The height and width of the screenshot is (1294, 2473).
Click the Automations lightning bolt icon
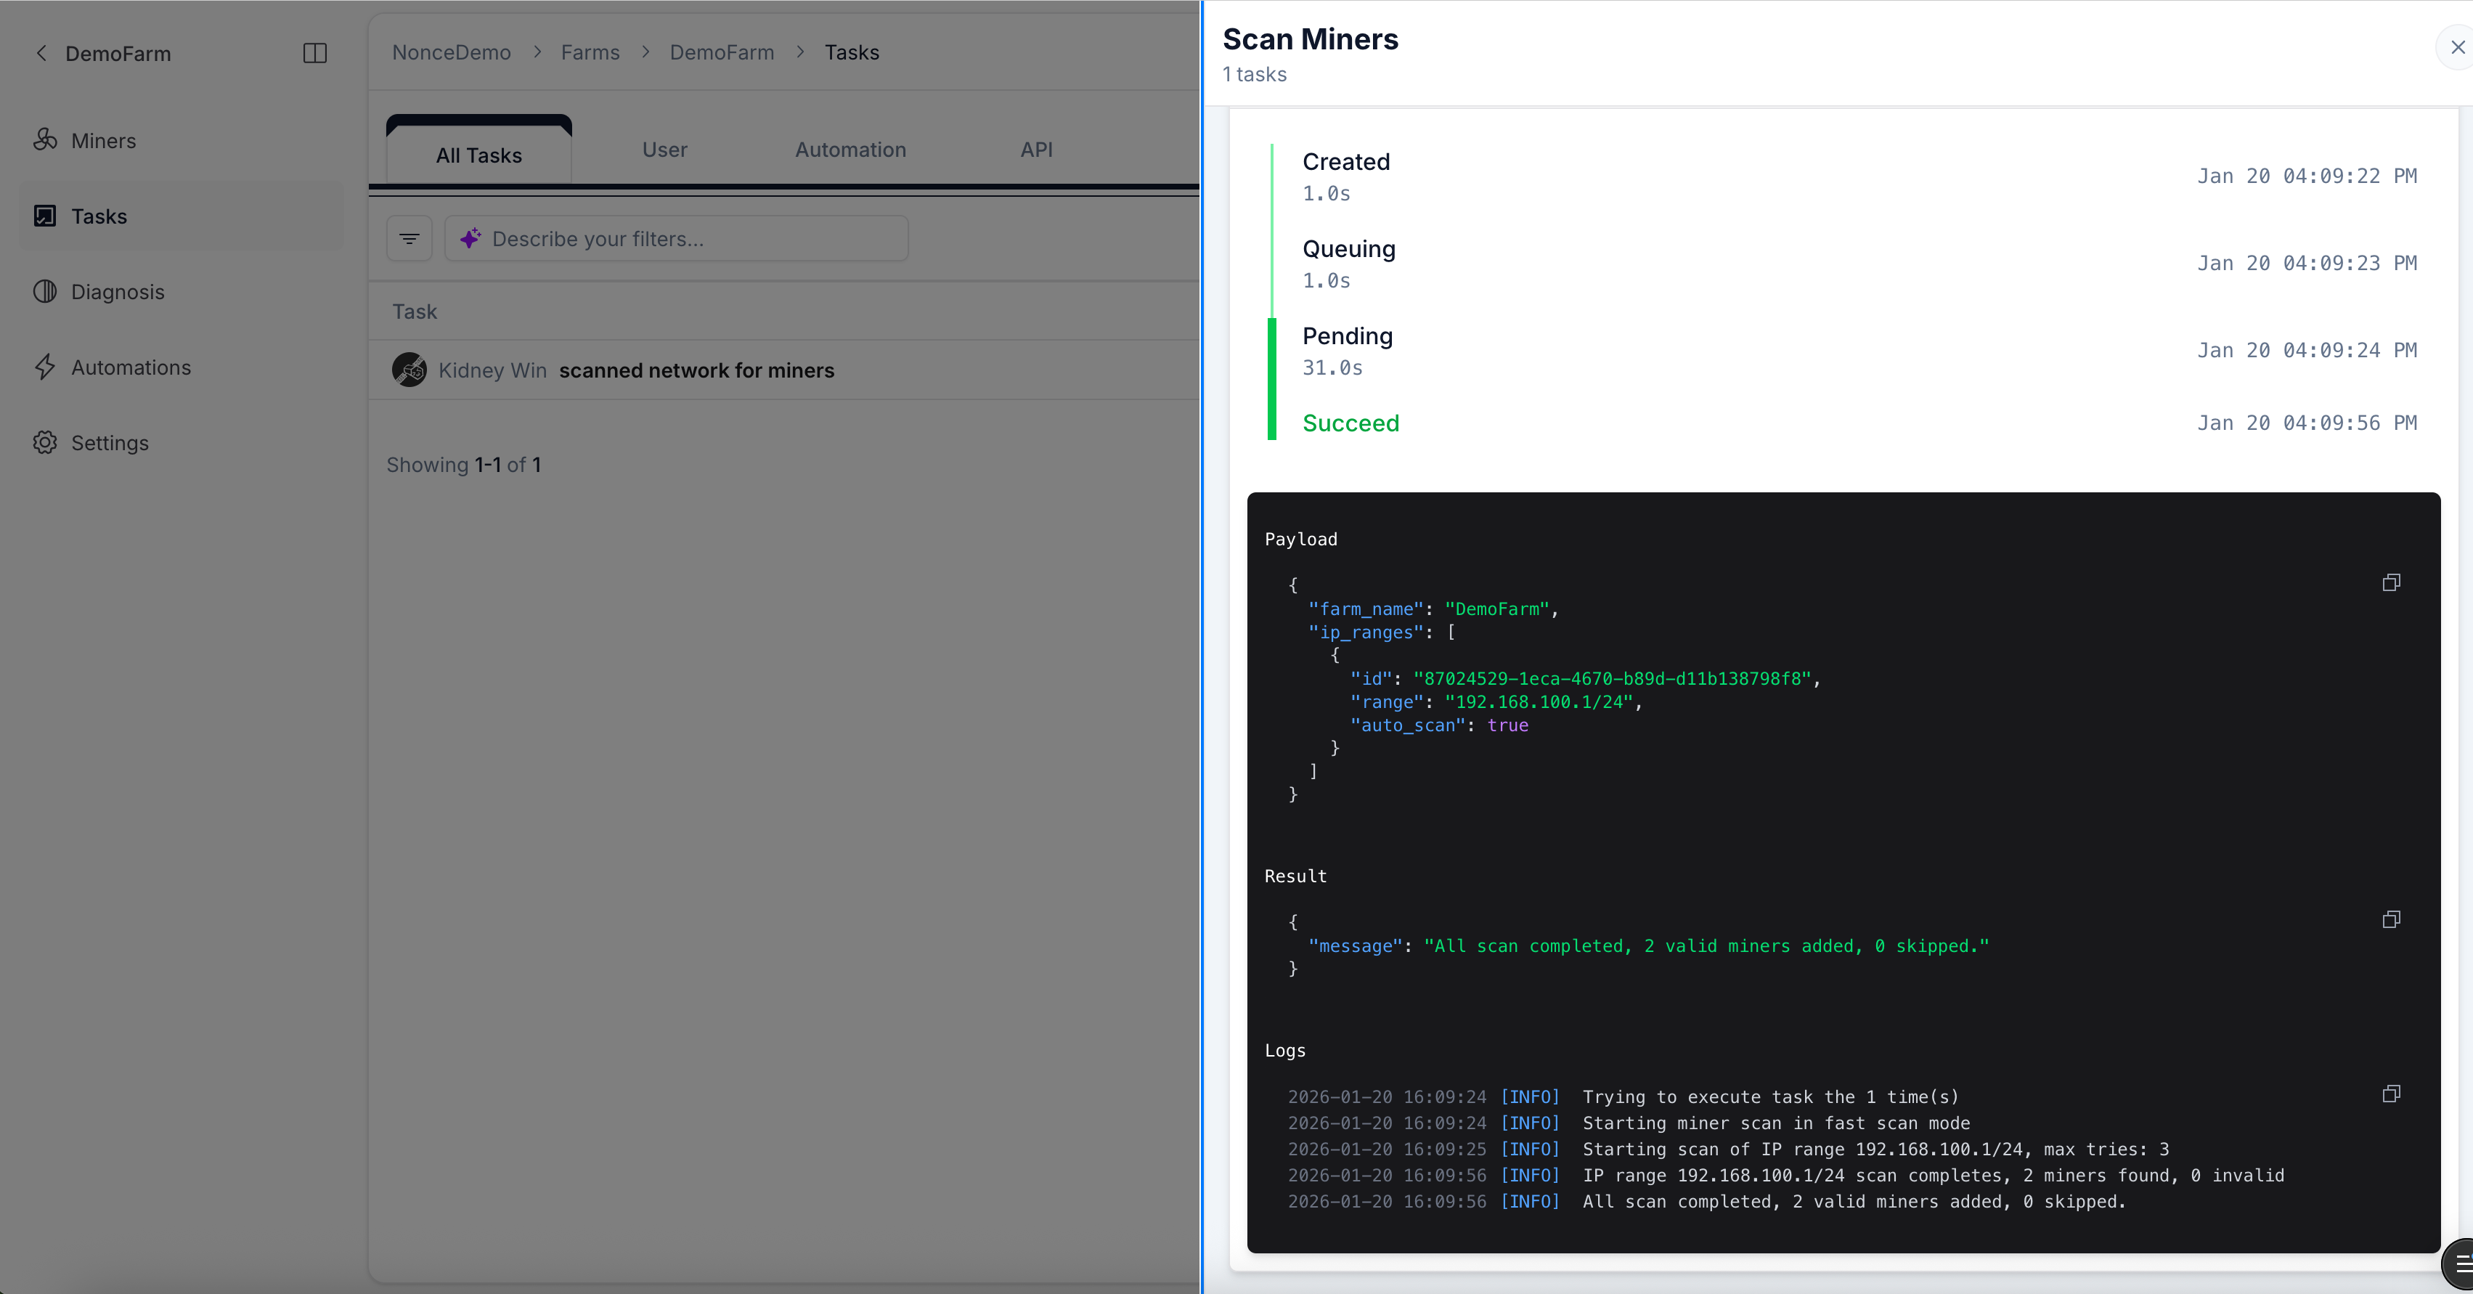click(45, 367)
